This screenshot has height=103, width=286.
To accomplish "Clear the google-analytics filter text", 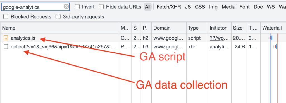I will [x=66, y=7].
